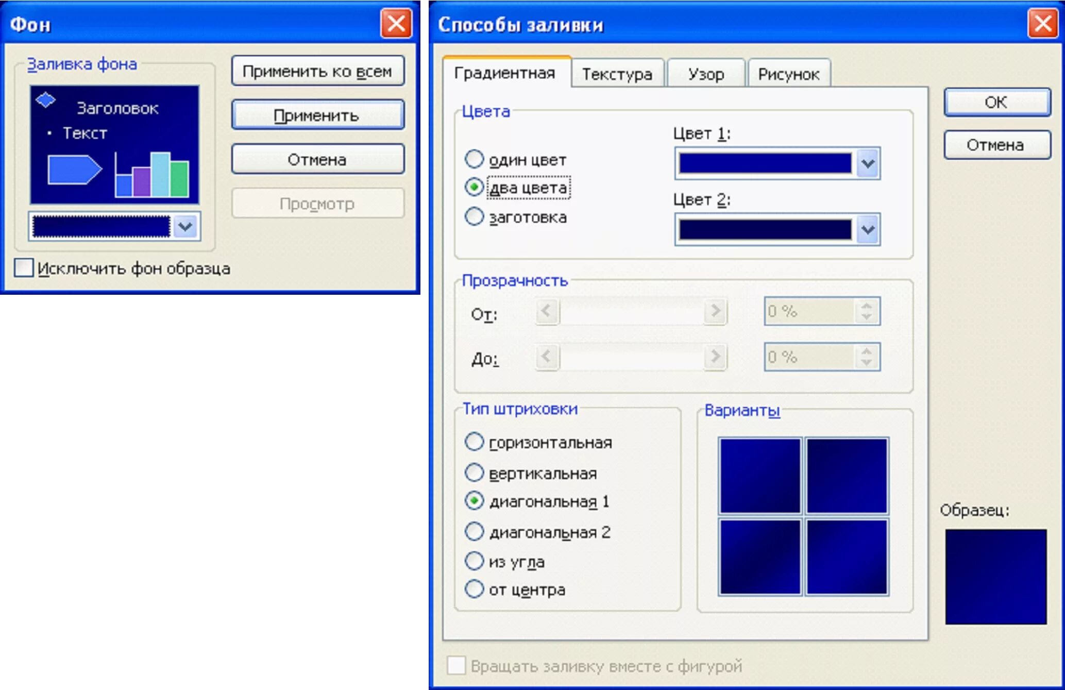Image resolution: width=1065 pixels, height=690 pixels.
Task: Open the 'Узор' tab
Action: coord(706,74)
